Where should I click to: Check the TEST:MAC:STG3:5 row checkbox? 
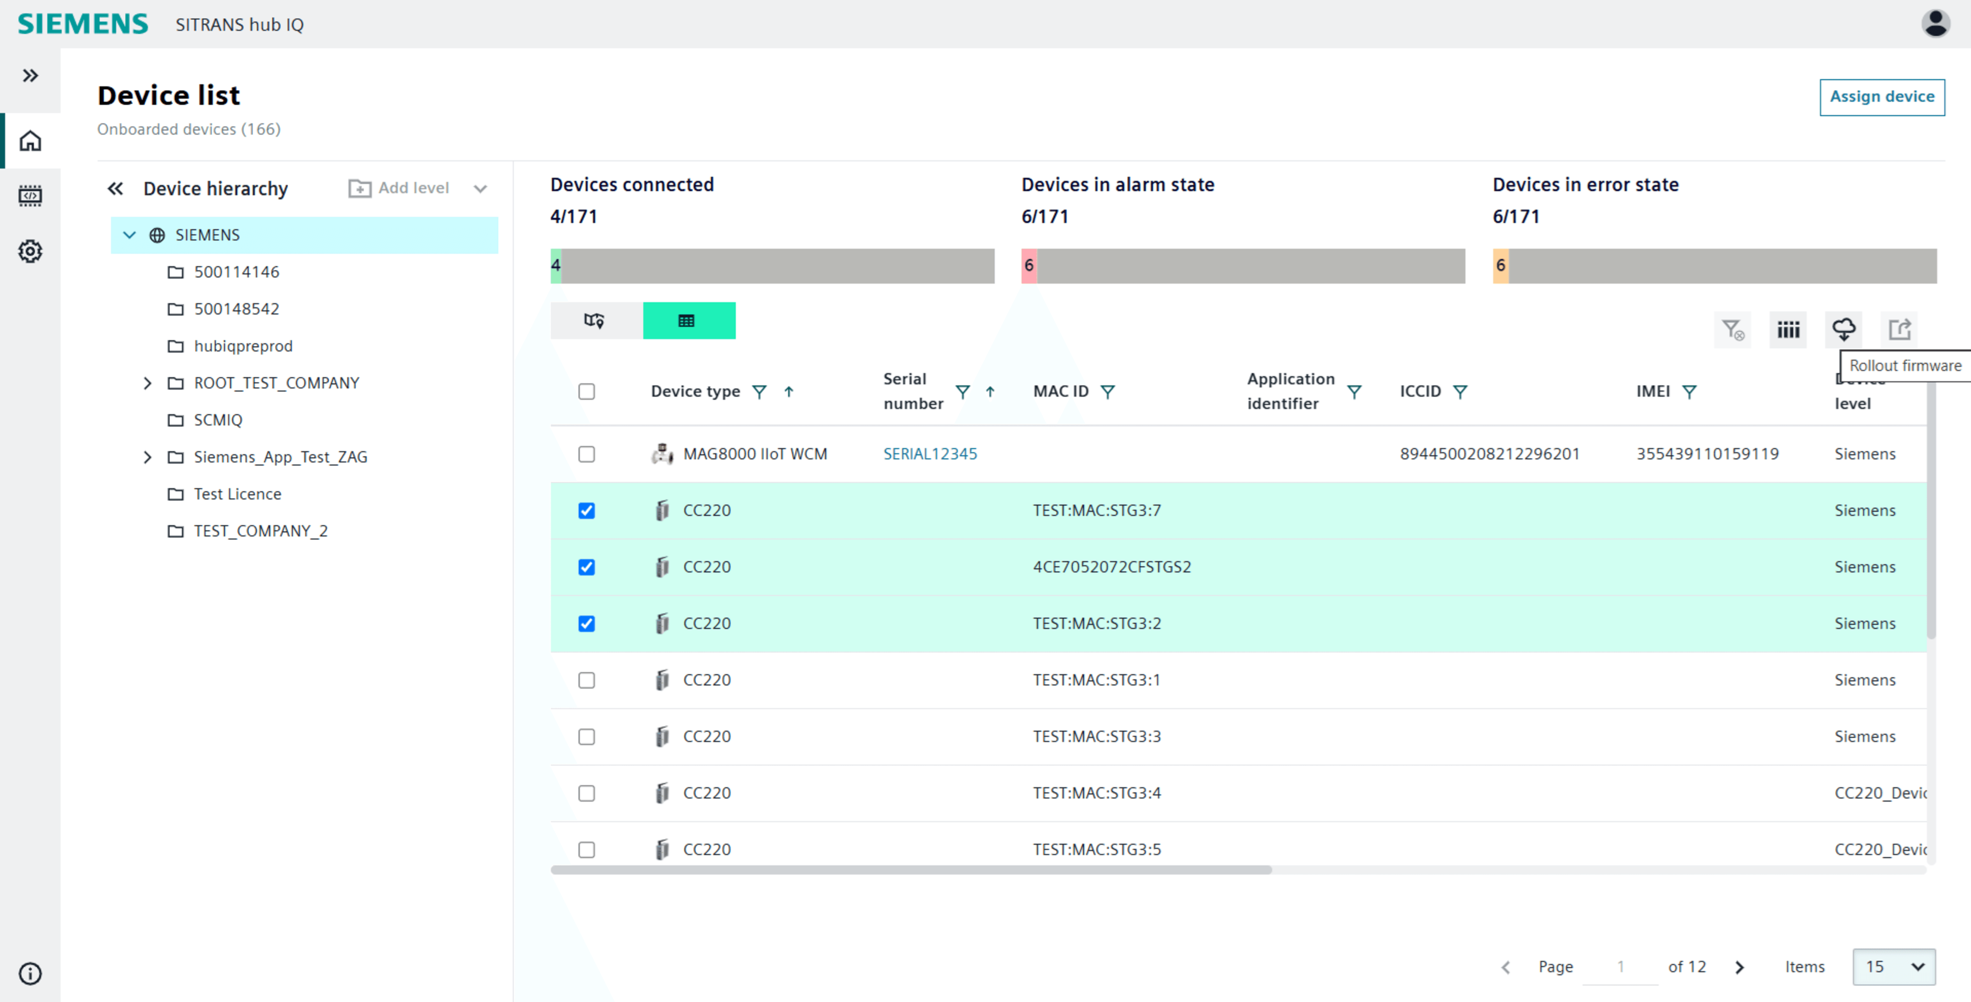tap(587, 850)
